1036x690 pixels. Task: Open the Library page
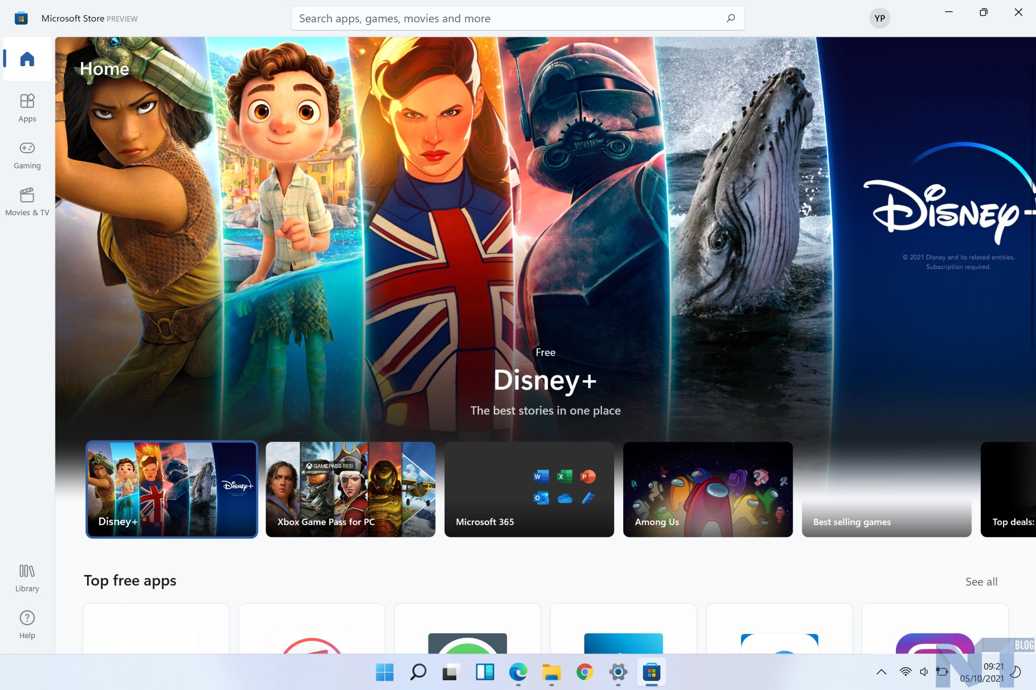27,577
